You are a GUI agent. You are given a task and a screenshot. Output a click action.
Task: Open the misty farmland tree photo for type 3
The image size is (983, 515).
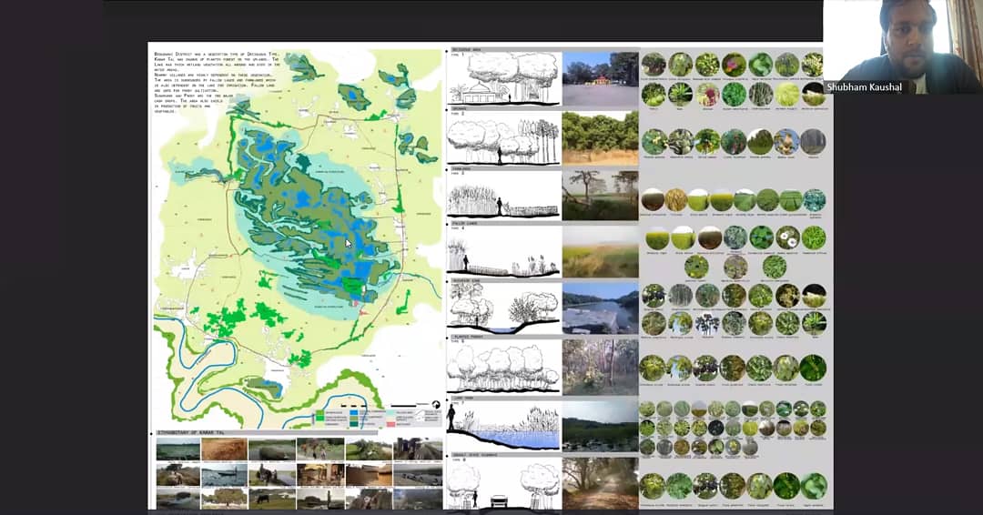tap(601, 196)
